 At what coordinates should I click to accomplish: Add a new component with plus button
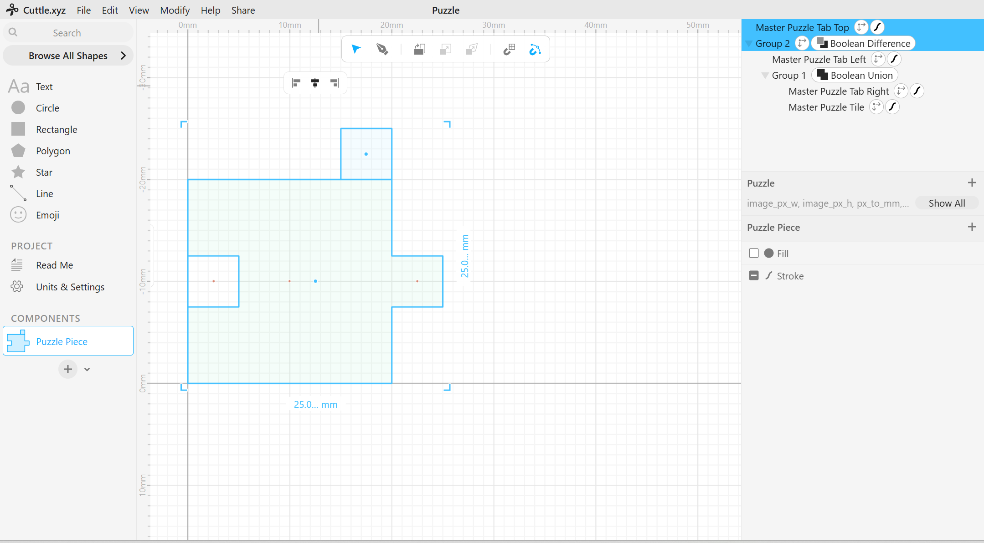68,369
